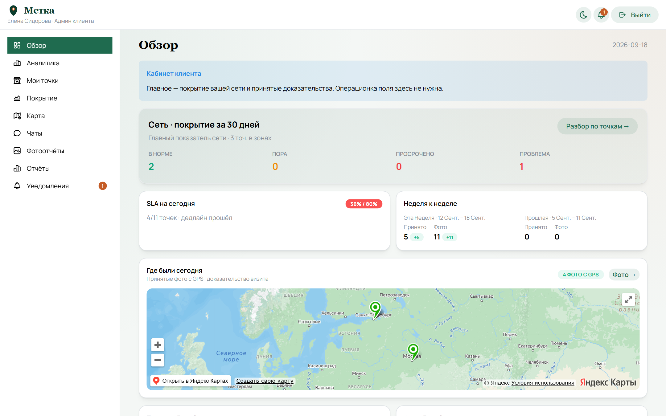Click the Карта map icon
The width and height of the screenshot is (666, 416).
click(x=17, y=116)
